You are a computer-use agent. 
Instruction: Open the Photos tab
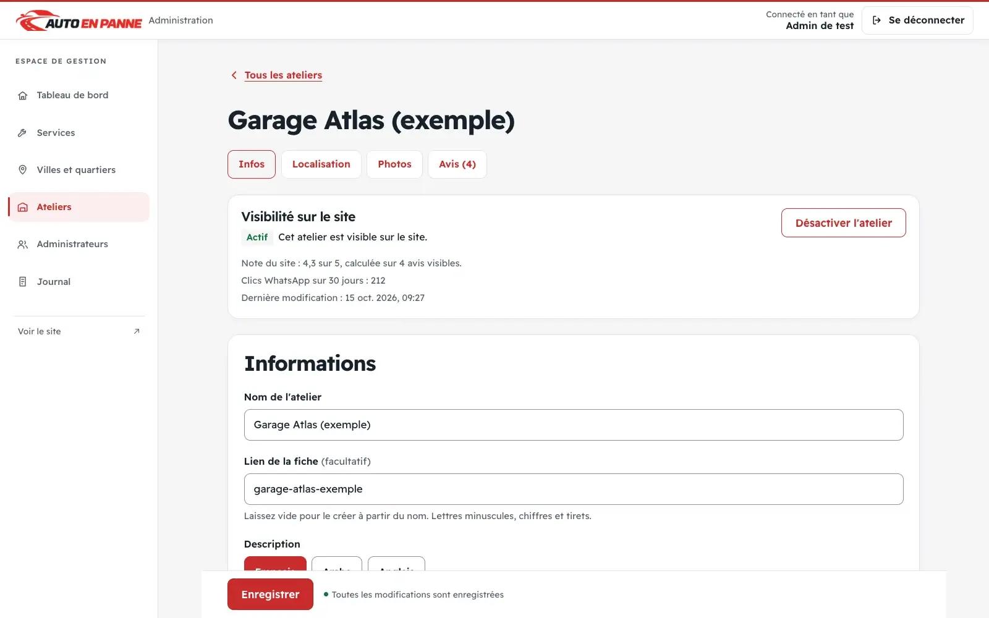pyautogui.click(x=394, y=164)
